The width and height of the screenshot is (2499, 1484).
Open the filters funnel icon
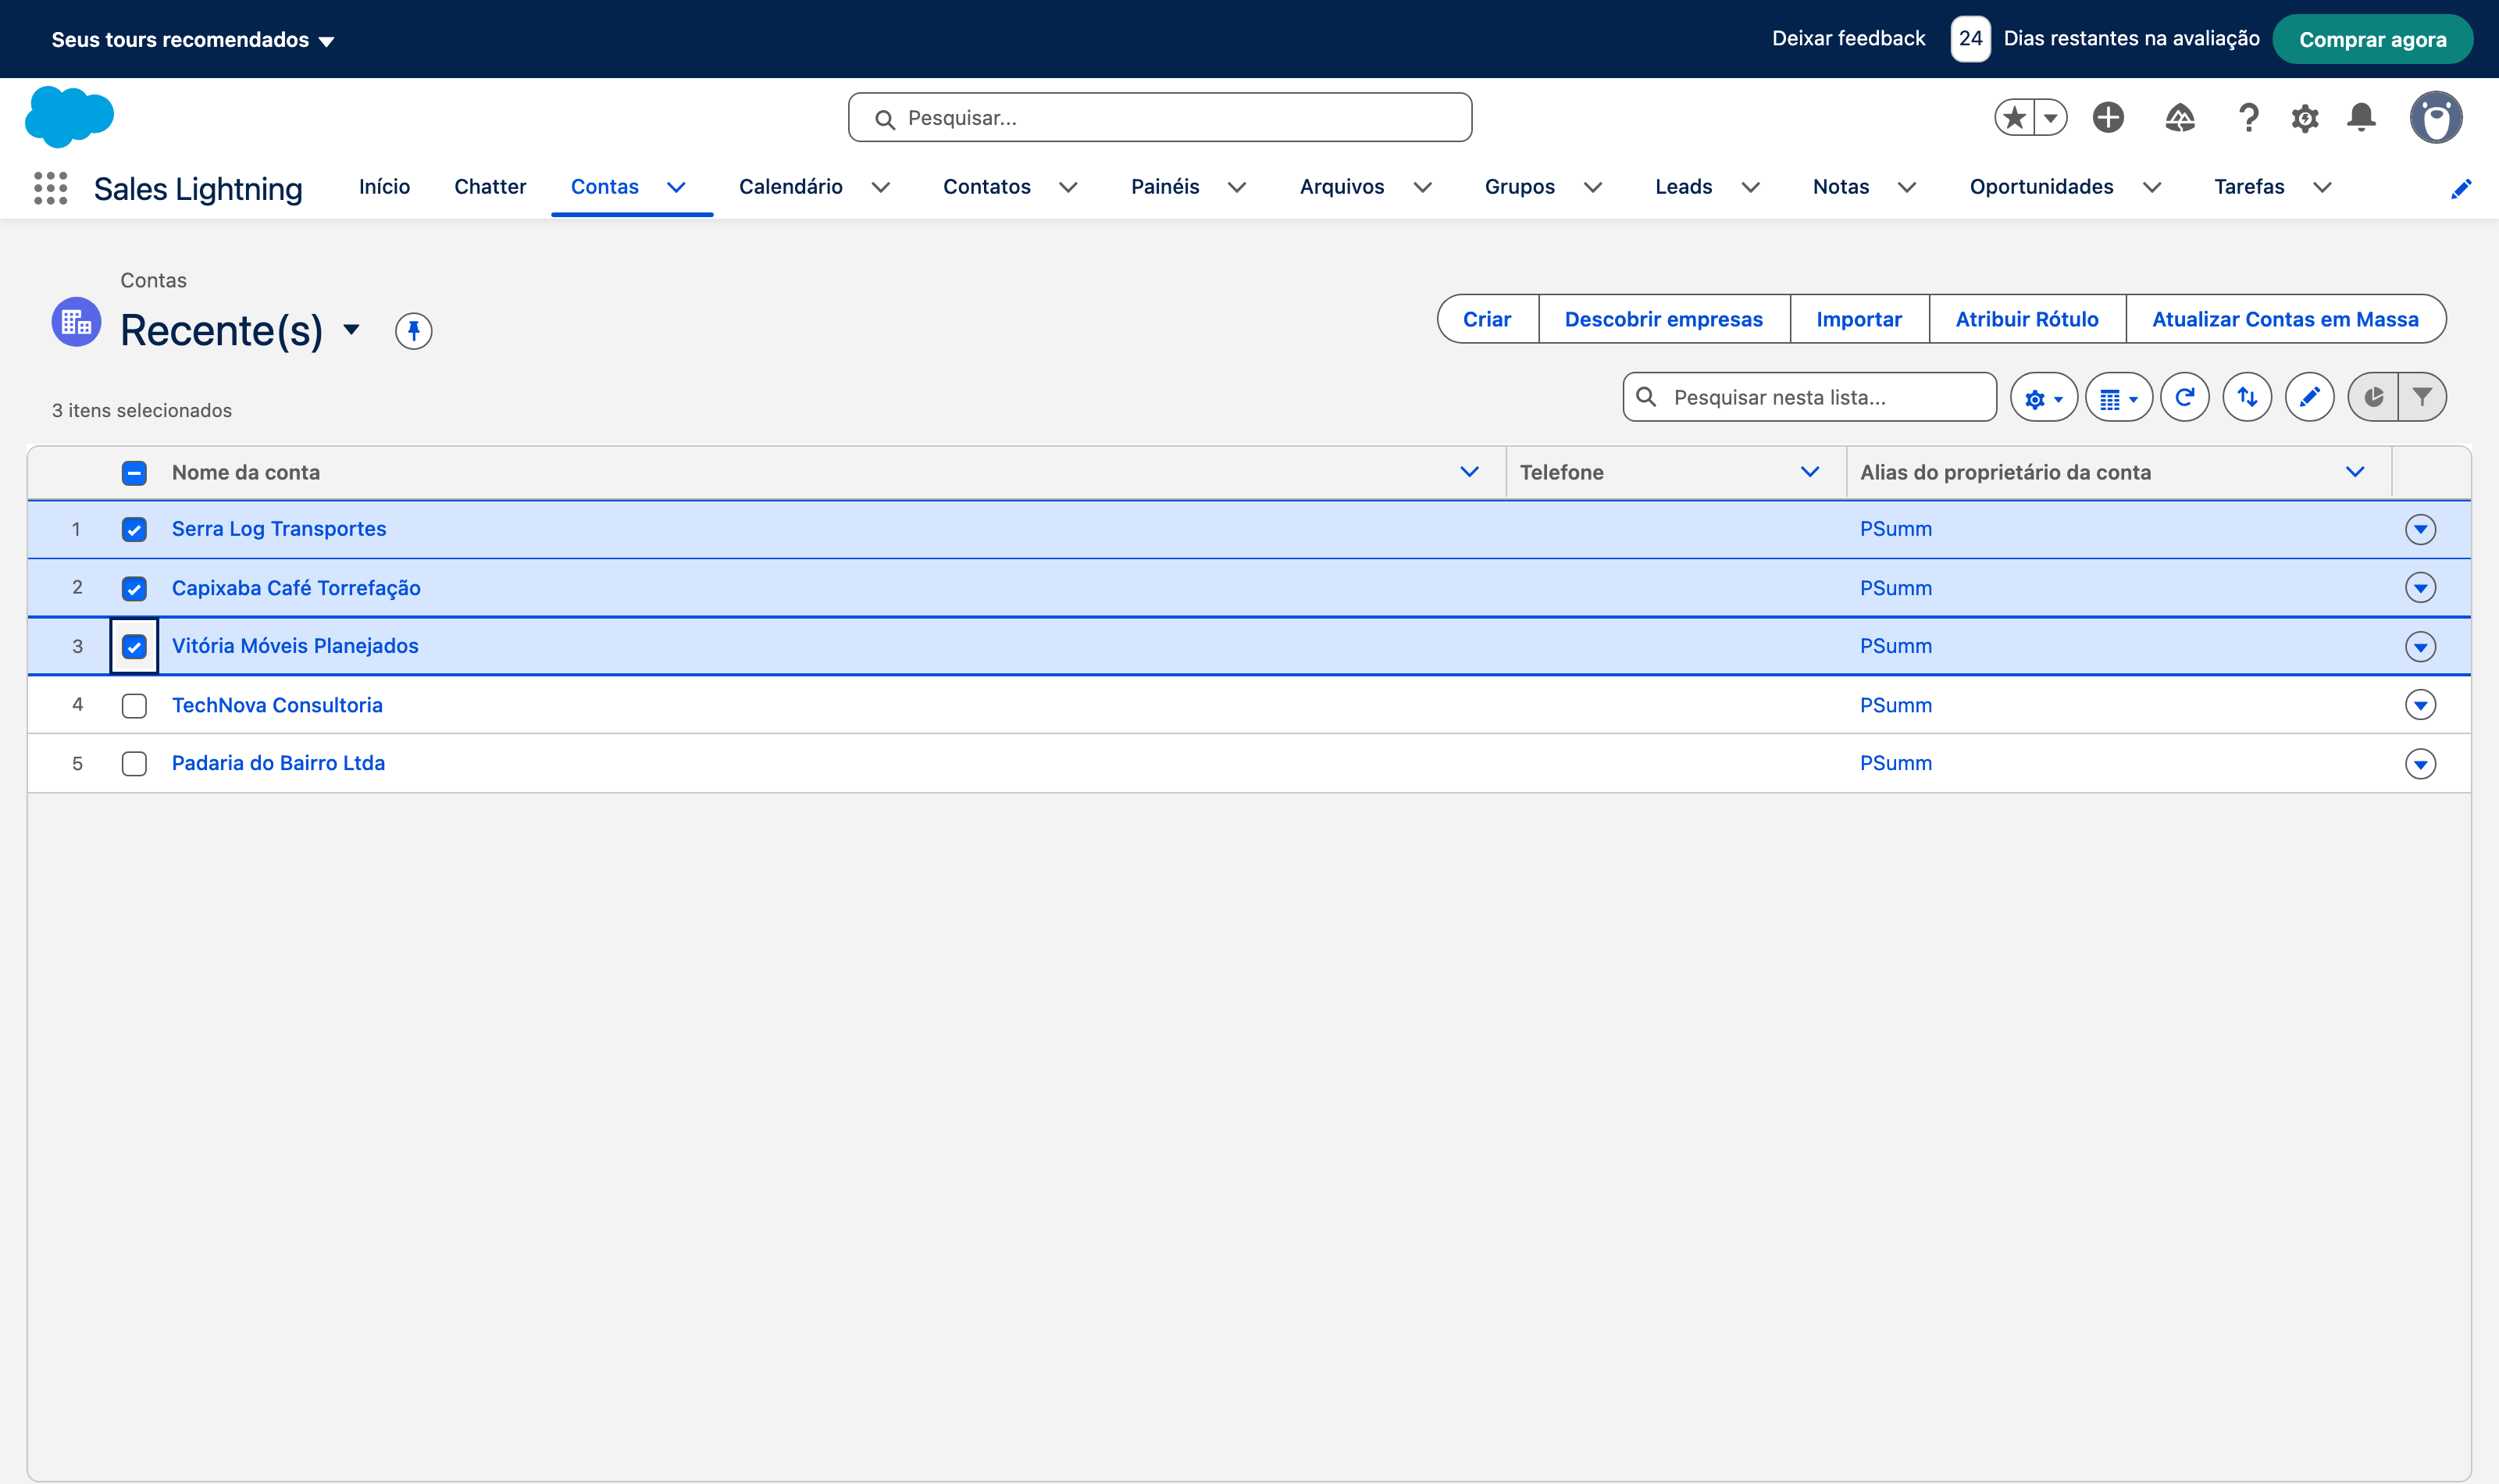pyautogui.click(x=2422, y=398)
